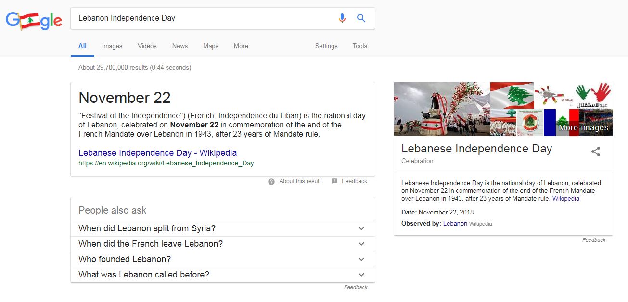Open Lebanese Independence Day - Wikipedia result
628x302 pixels.
point(158,153)
